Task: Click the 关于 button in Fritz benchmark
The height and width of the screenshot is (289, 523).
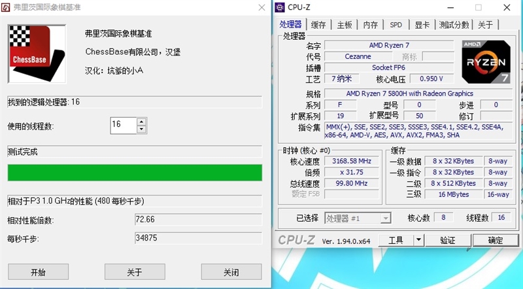Action: [135, 272]
